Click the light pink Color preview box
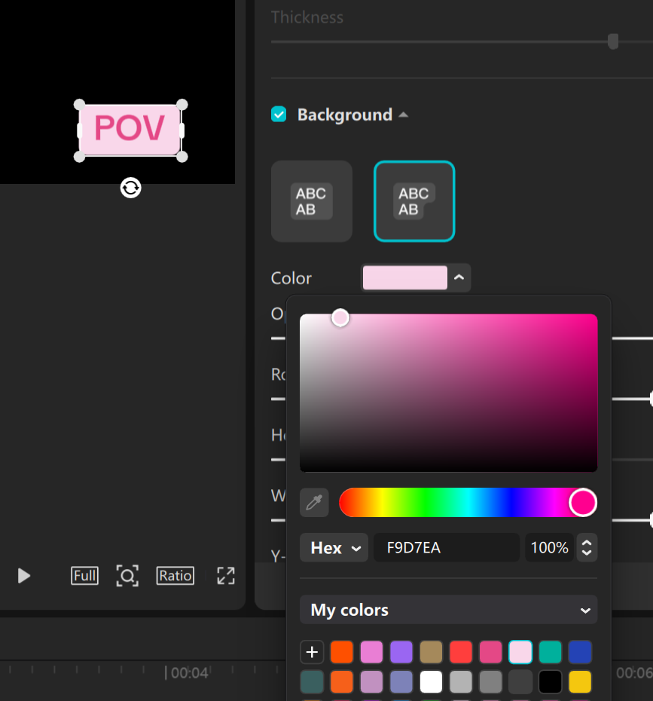The width and height of the screenshot is (653, 701). (404, 277)
